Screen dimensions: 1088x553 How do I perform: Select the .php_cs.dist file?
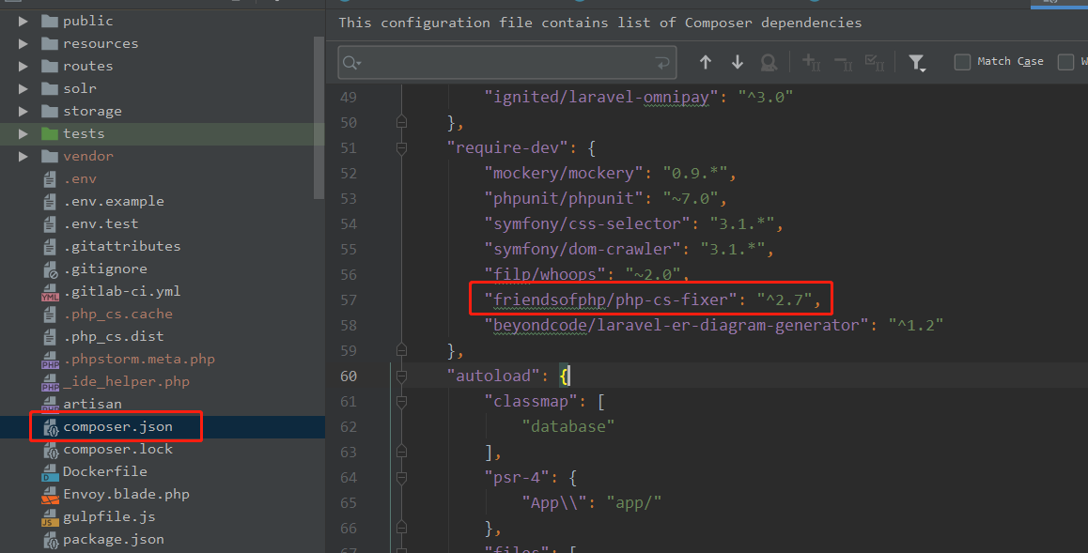click(x=114, y=337)
